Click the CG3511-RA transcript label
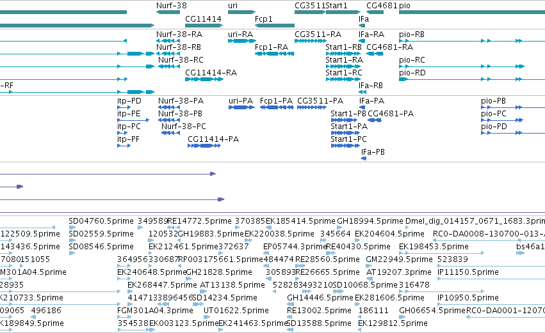This screenshot has width=545, height=333. point(318,35)
